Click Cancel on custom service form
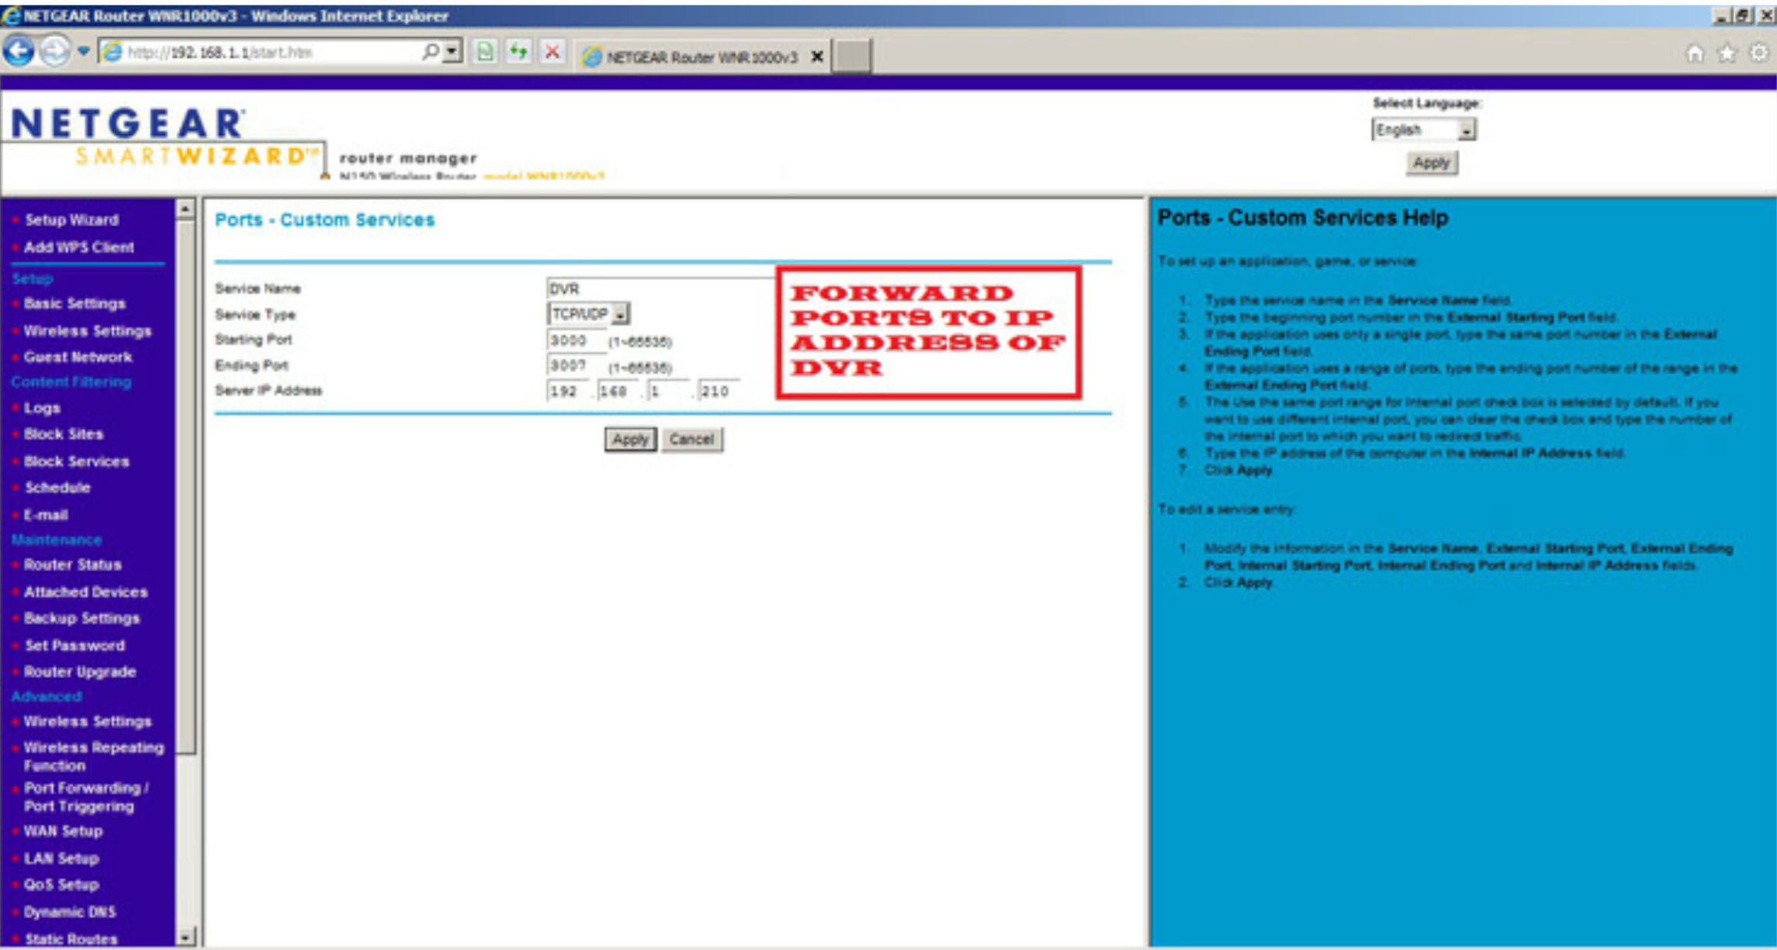Viewport: 1777px width, 950px height. (x=691, y=440)
